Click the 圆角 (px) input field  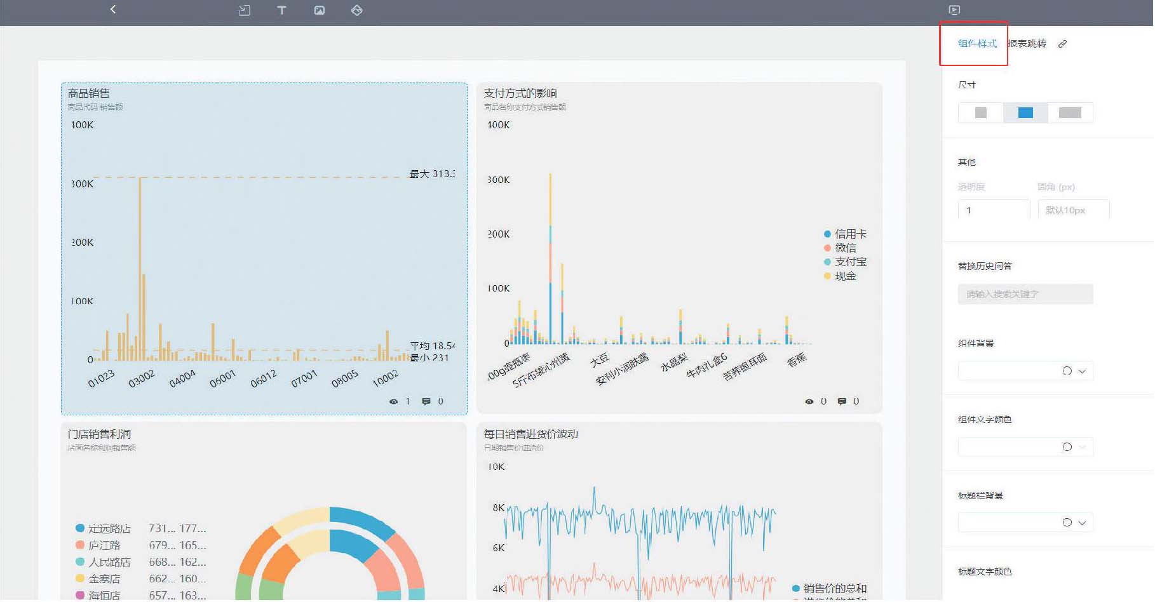click(1073, 210)
